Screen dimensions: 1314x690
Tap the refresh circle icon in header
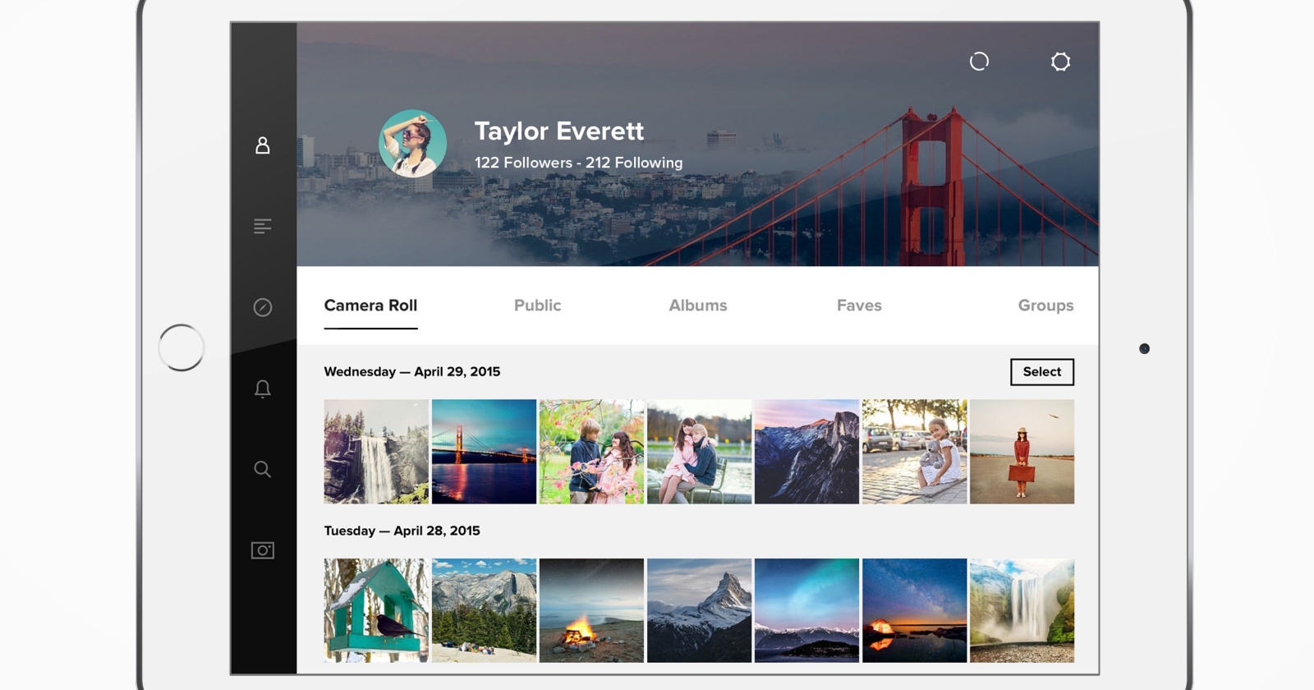tap(979, 62)
